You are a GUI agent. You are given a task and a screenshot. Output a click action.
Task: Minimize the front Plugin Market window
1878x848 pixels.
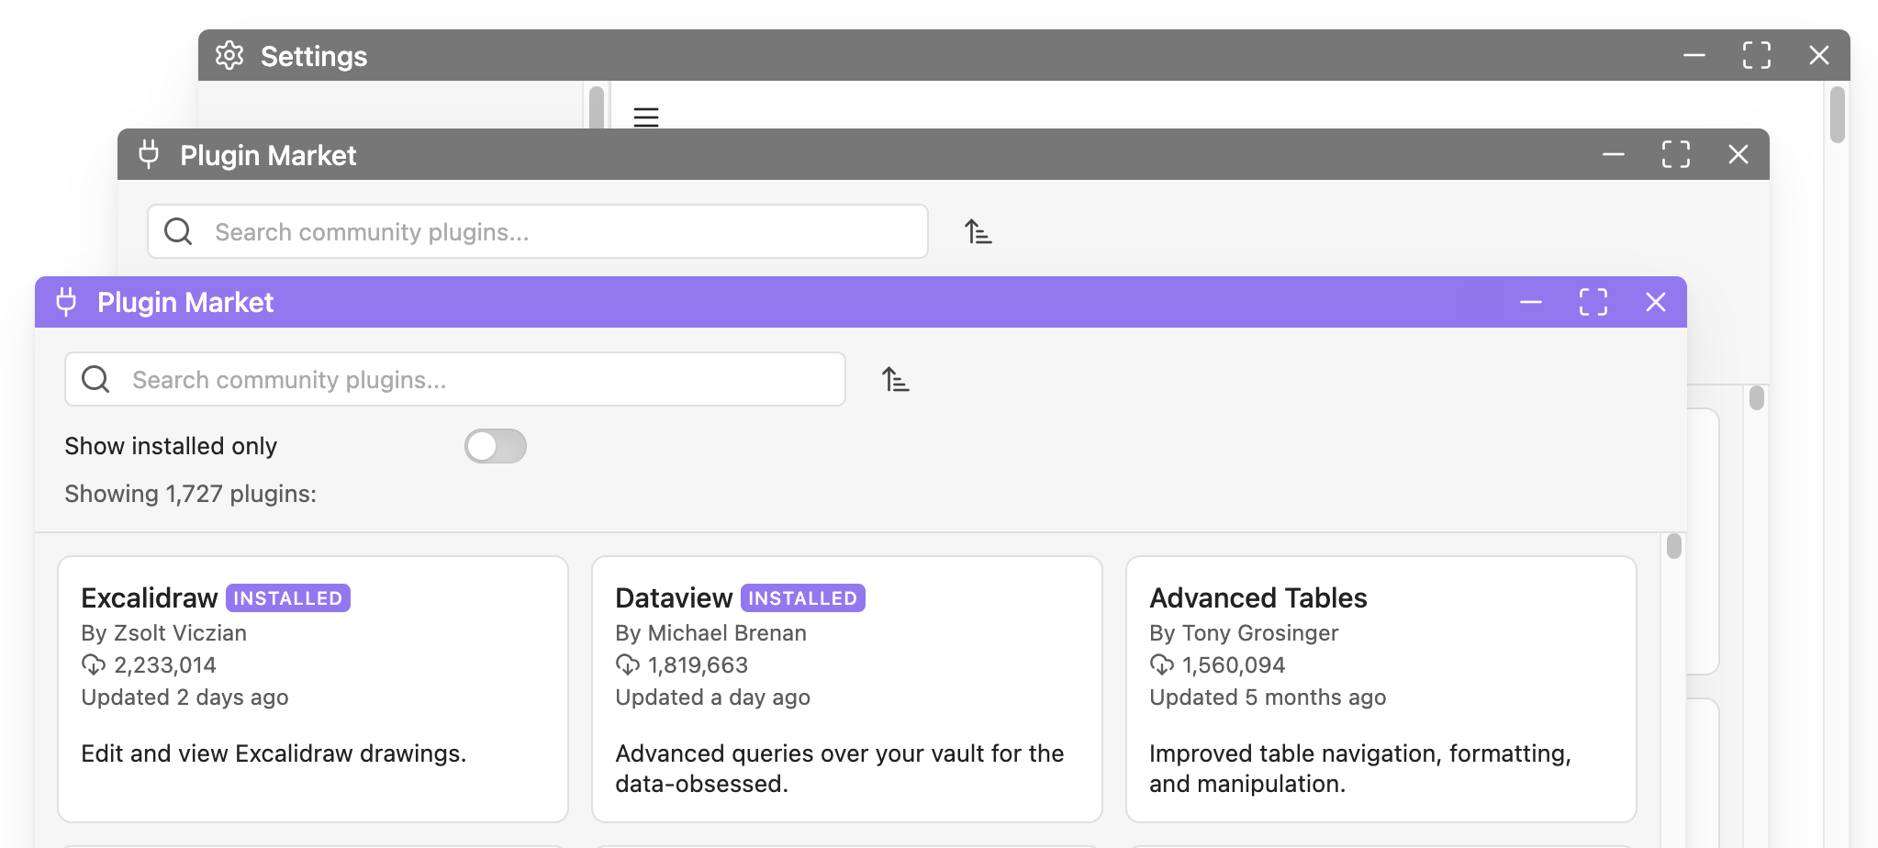coord(1531,302)
